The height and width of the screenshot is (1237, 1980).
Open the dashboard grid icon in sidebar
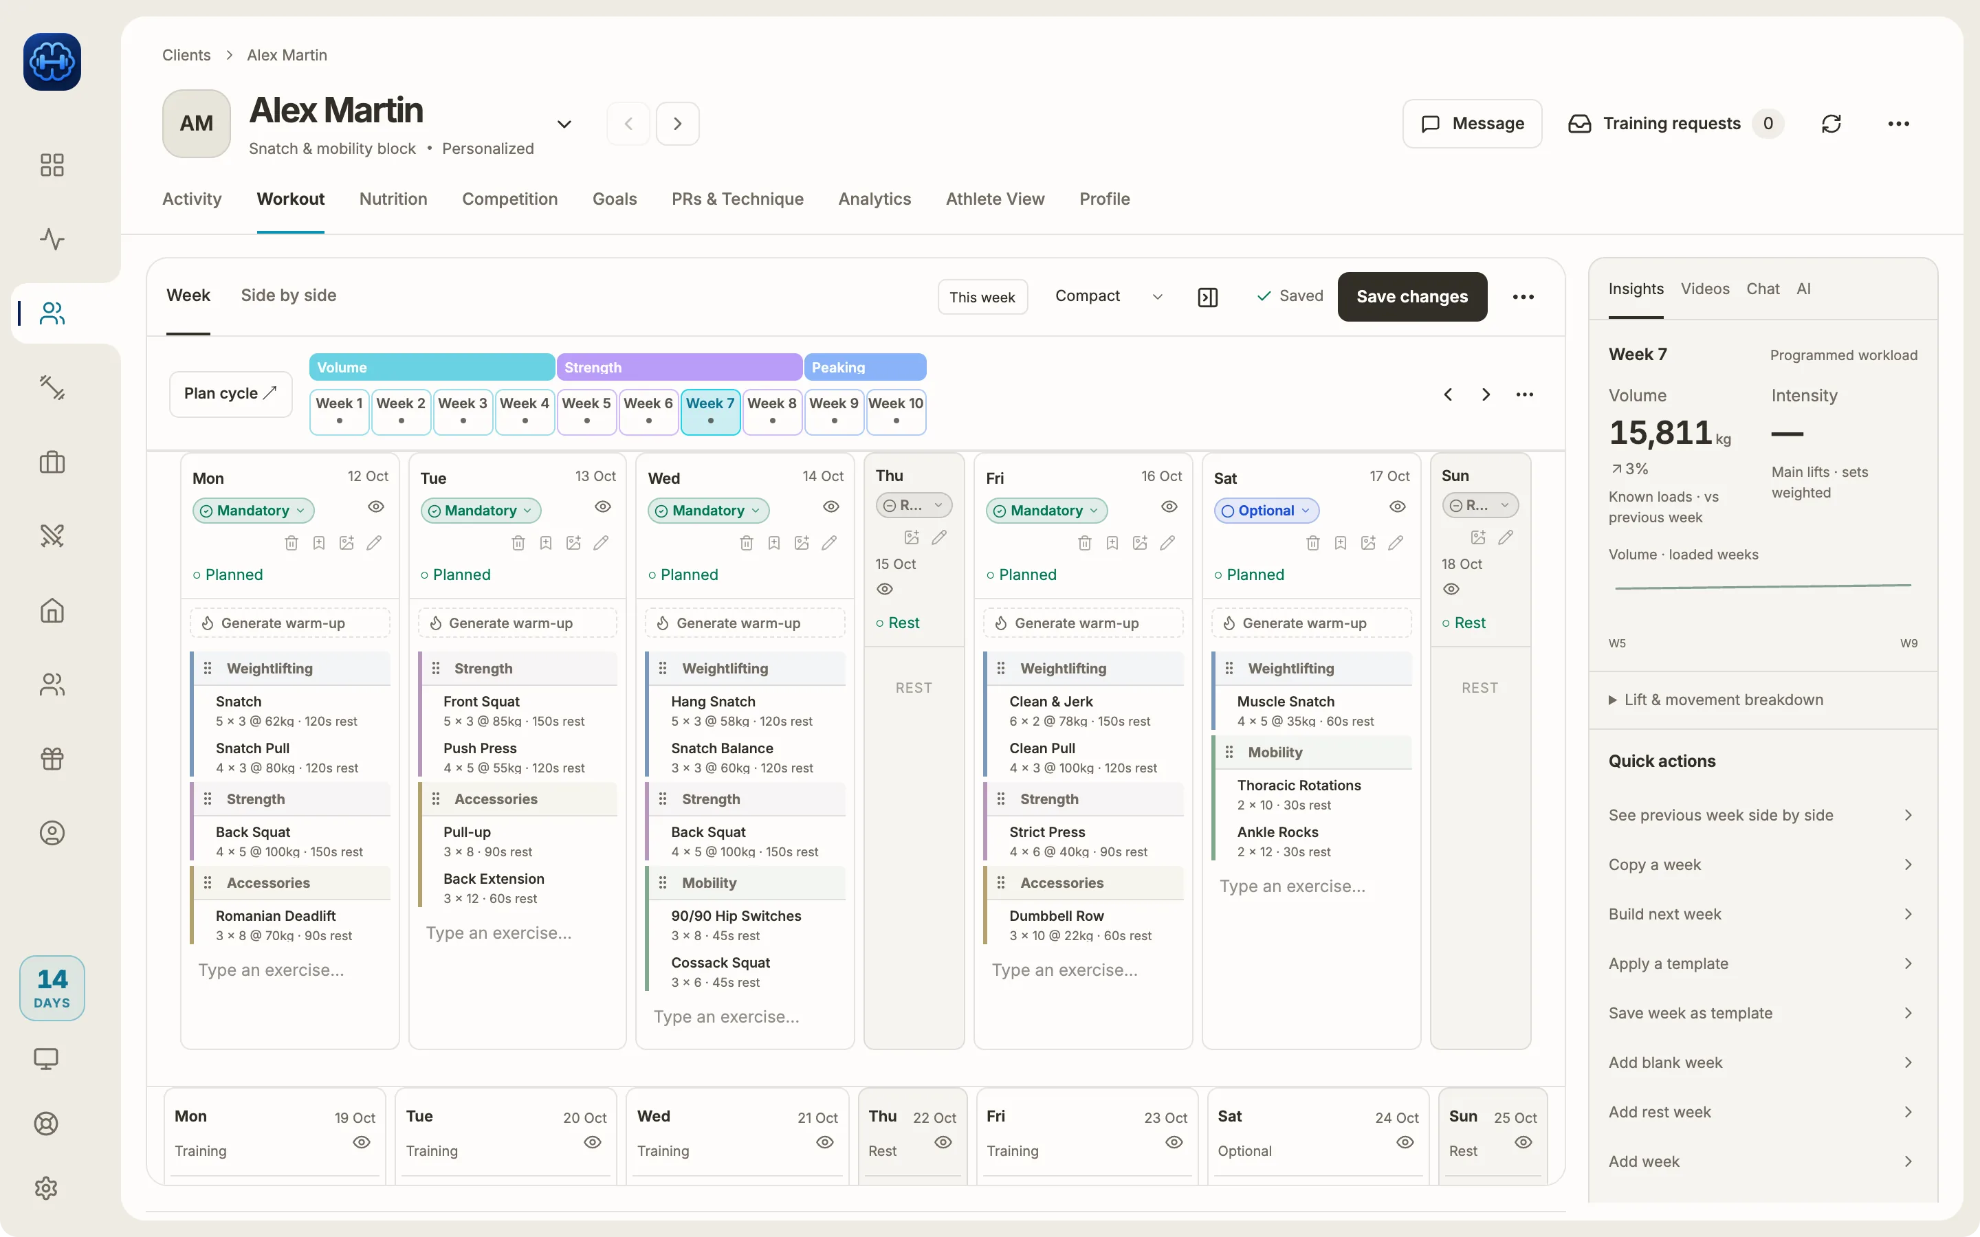[x=52, y=165]
